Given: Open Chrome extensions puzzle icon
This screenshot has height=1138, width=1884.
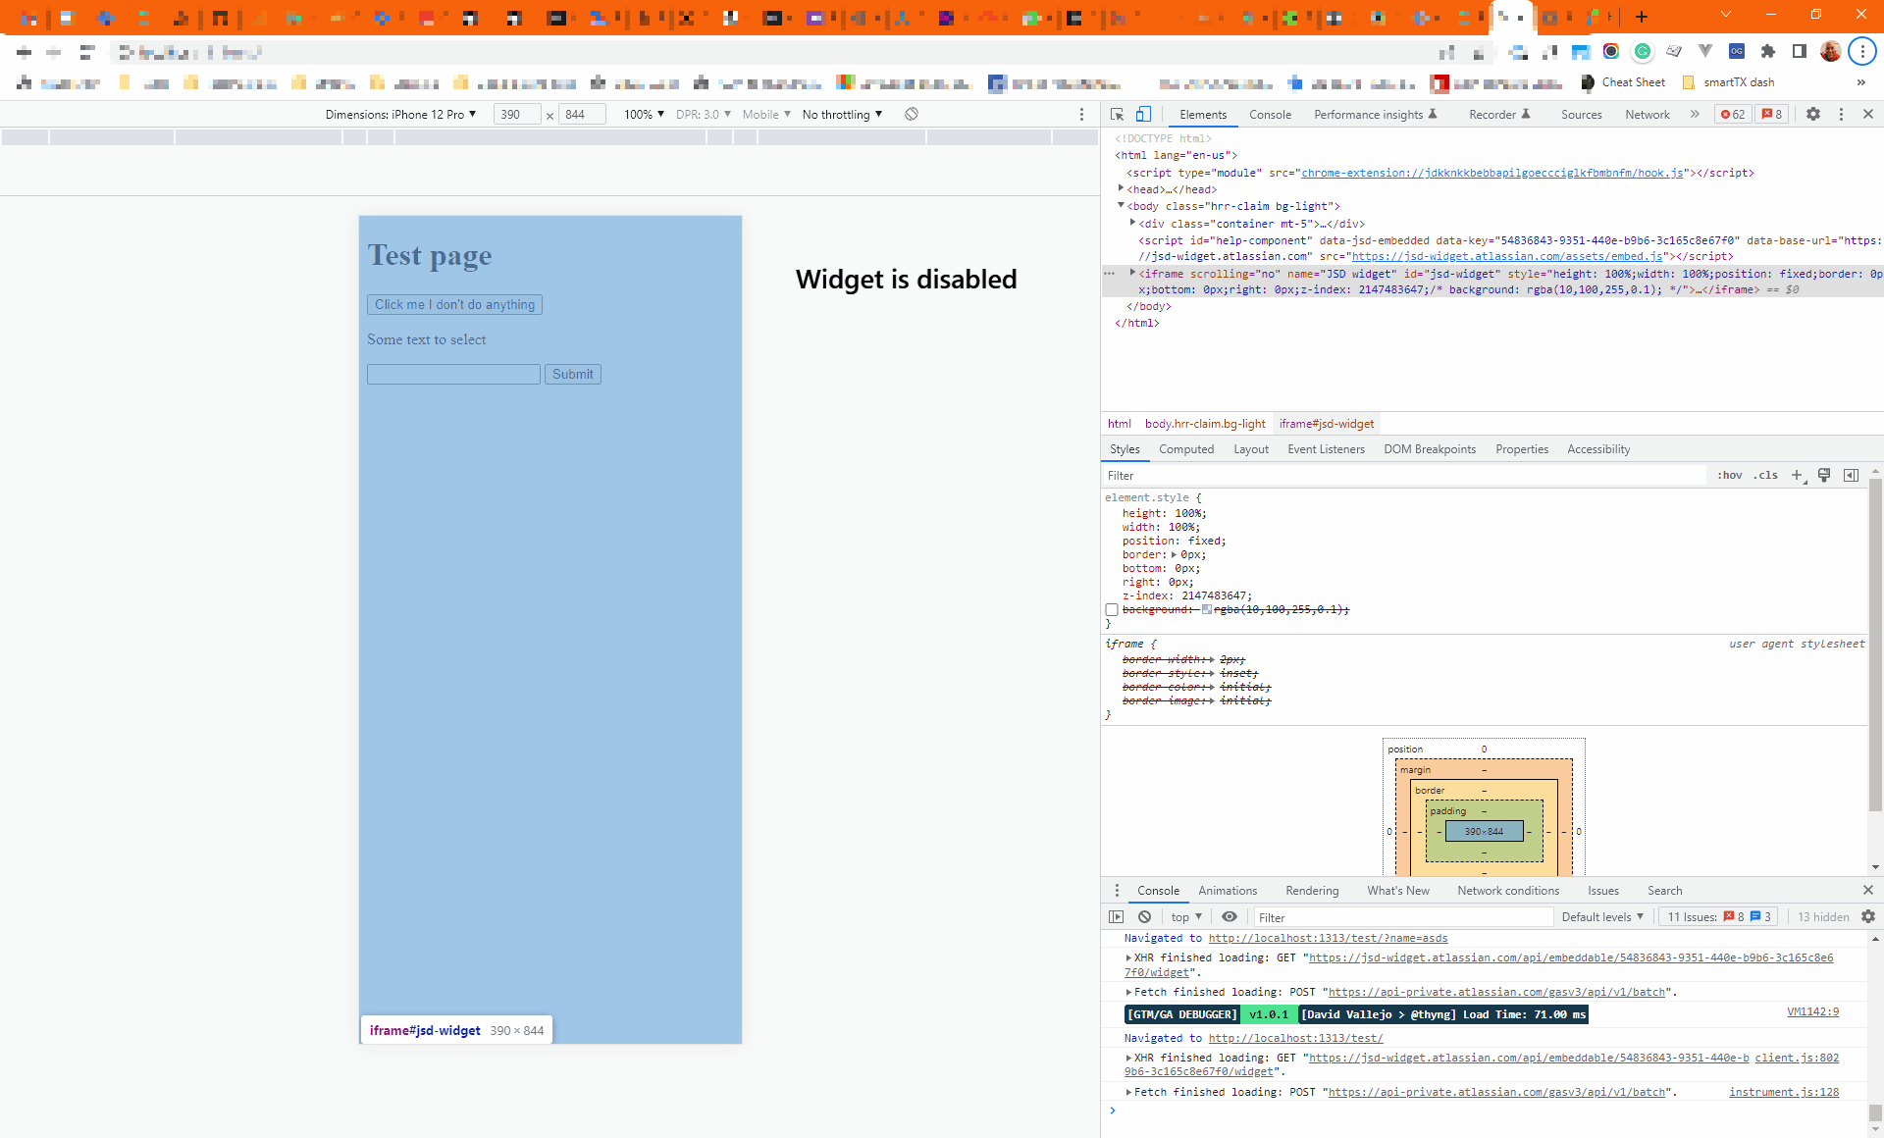Looking at the screenshot, I should click(1768, 52).
